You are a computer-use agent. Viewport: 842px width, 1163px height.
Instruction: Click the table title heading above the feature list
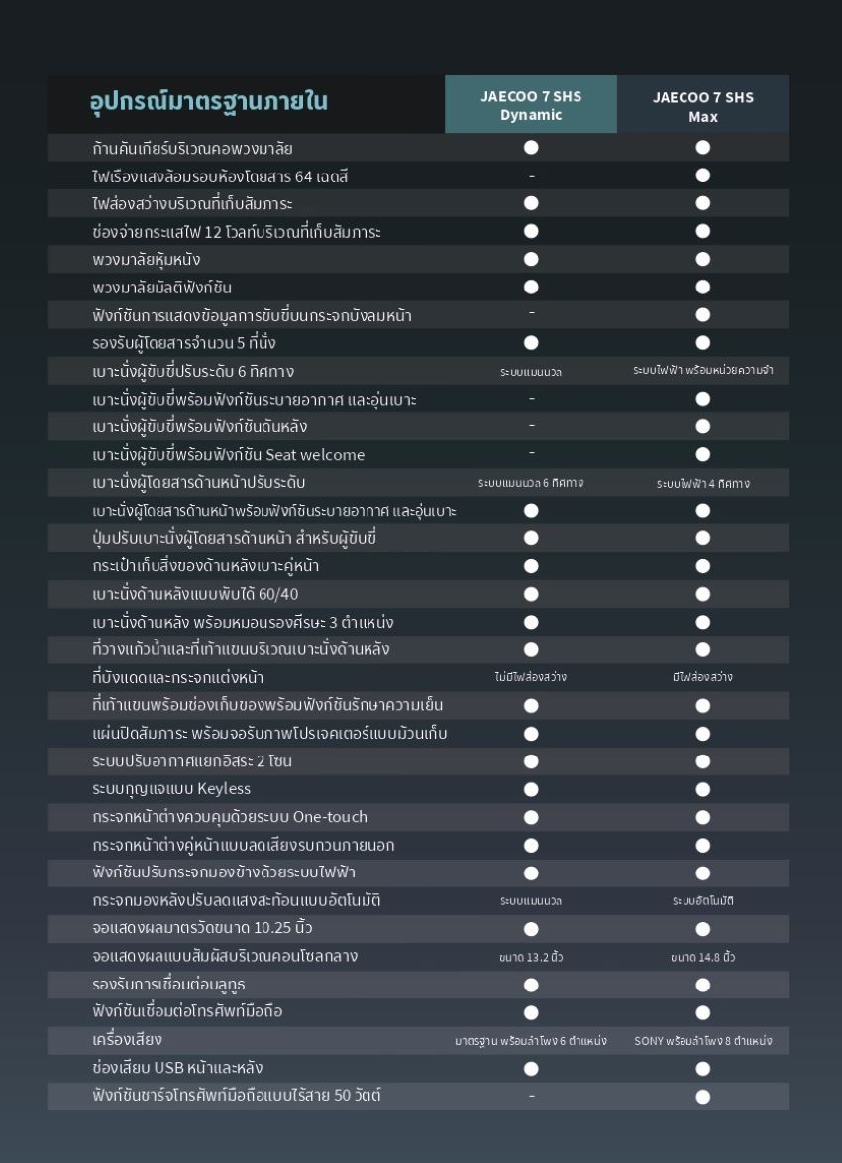pyautogui.click(x=208, y=102)
